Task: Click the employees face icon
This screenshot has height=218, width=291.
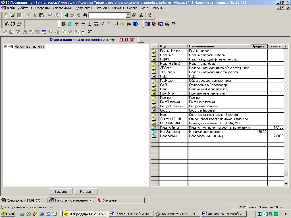Action: point(13,24)
